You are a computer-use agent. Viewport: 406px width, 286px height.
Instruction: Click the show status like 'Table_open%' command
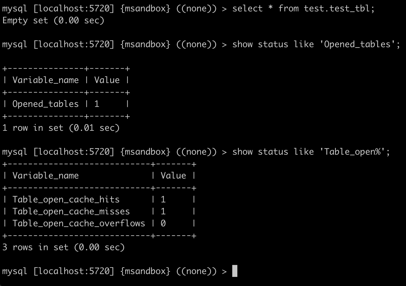pos(311,152)
